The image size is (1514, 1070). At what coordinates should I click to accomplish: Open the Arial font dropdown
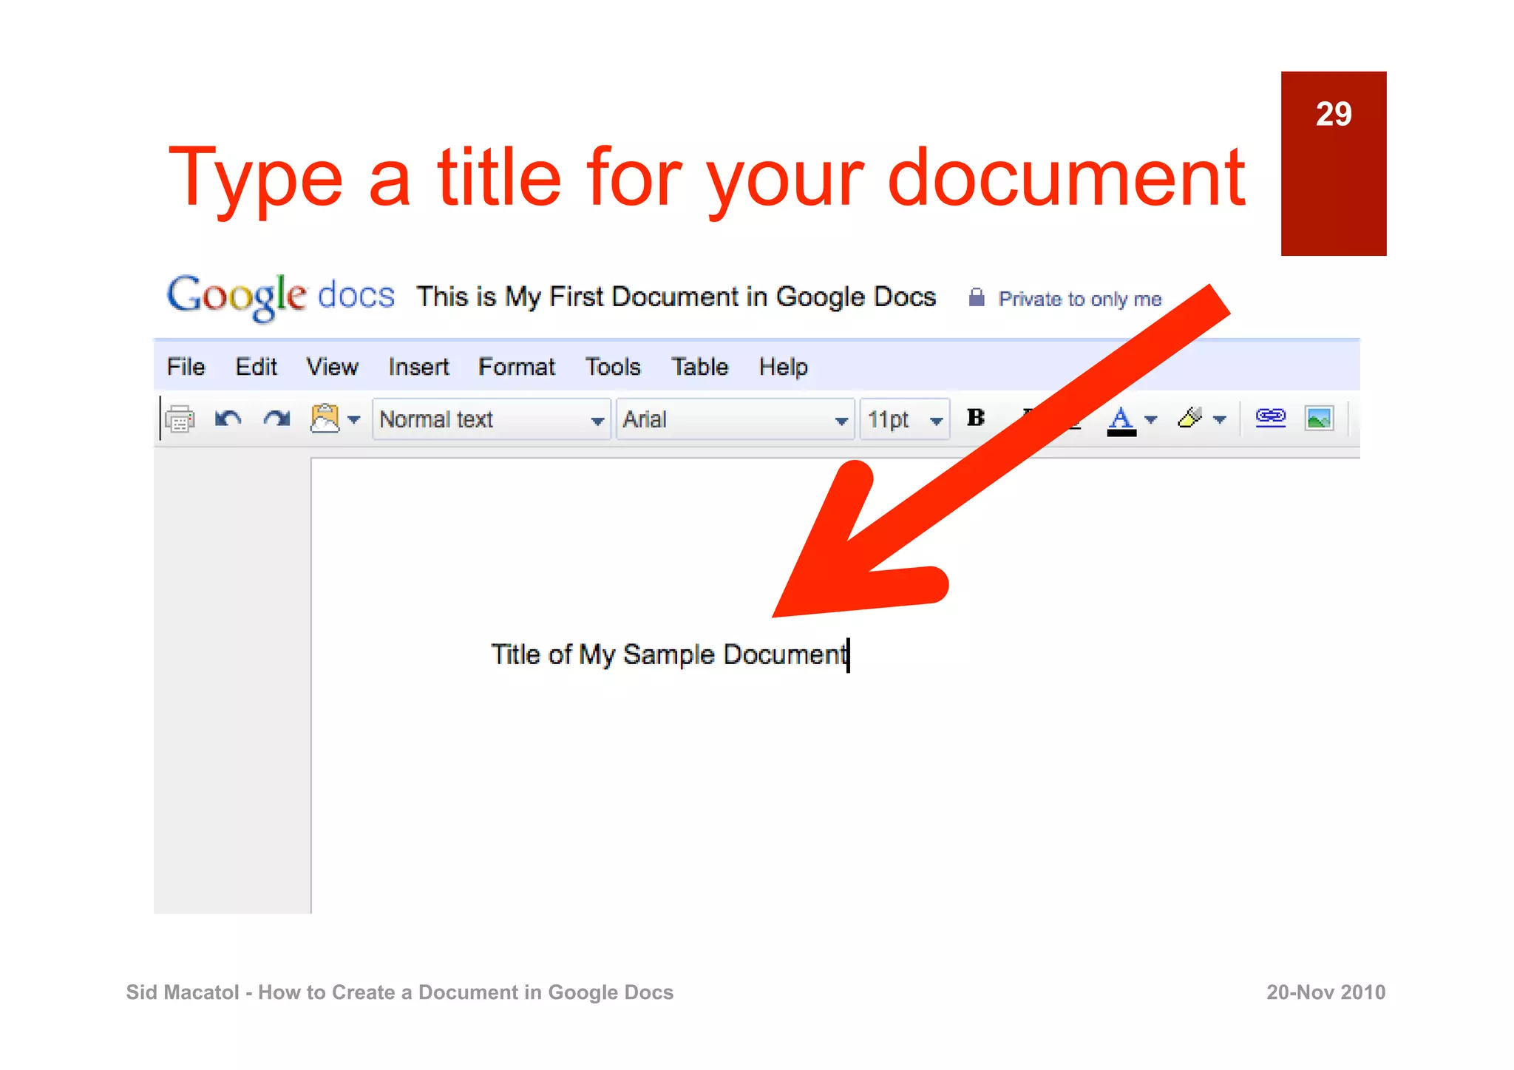pyautogui.click(x=736, y=419)
